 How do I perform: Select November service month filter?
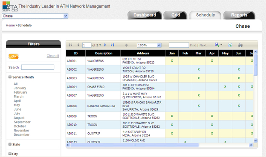(x=21, y=131)
